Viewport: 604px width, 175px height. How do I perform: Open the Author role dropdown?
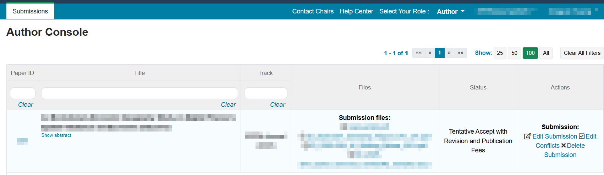click(x=450, y=12)
